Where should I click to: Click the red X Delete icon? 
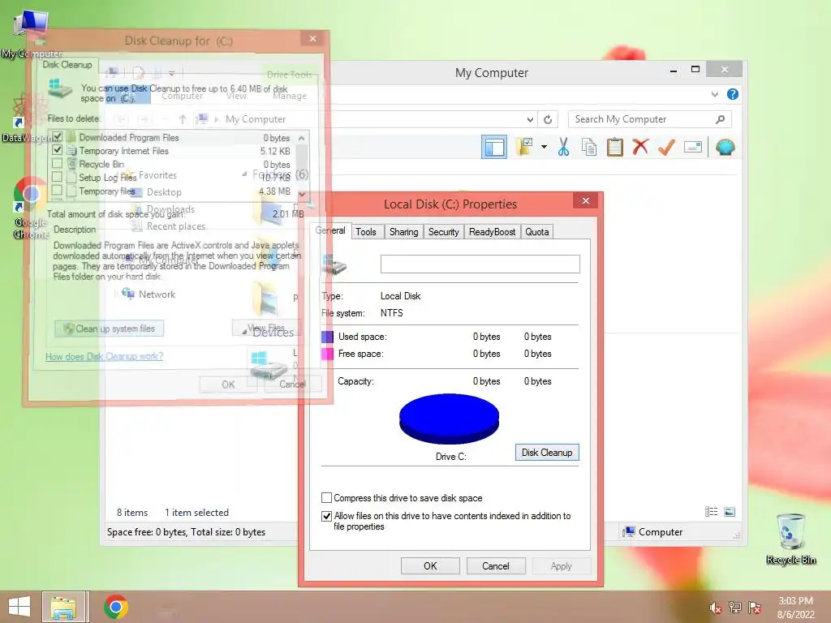(x=640, y=146)
